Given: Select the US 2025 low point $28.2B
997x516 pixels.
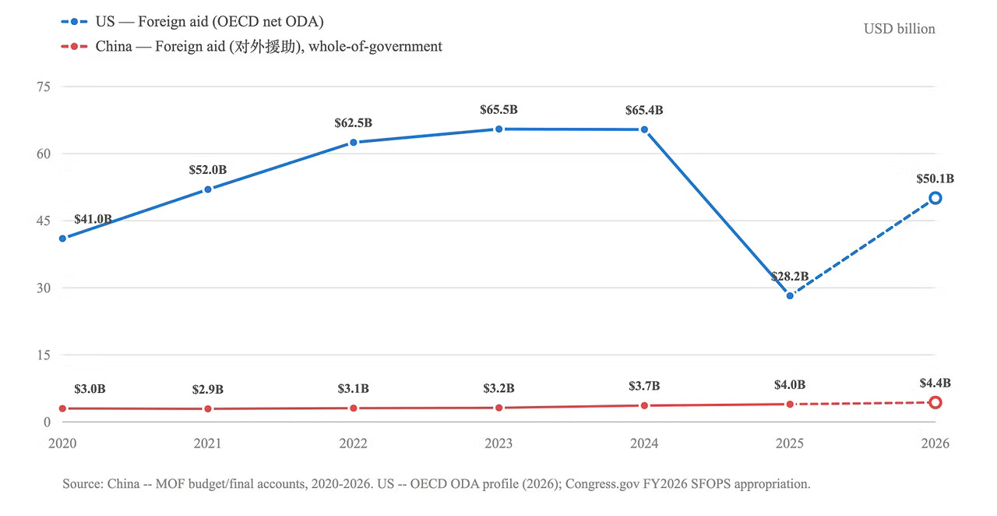Looking at the screenshot, I should click(790, 295).
